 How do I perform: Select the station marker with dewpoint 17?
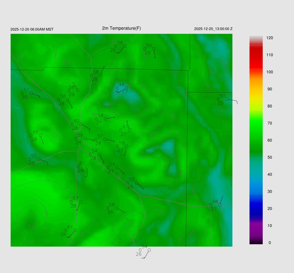pos(126,88)
